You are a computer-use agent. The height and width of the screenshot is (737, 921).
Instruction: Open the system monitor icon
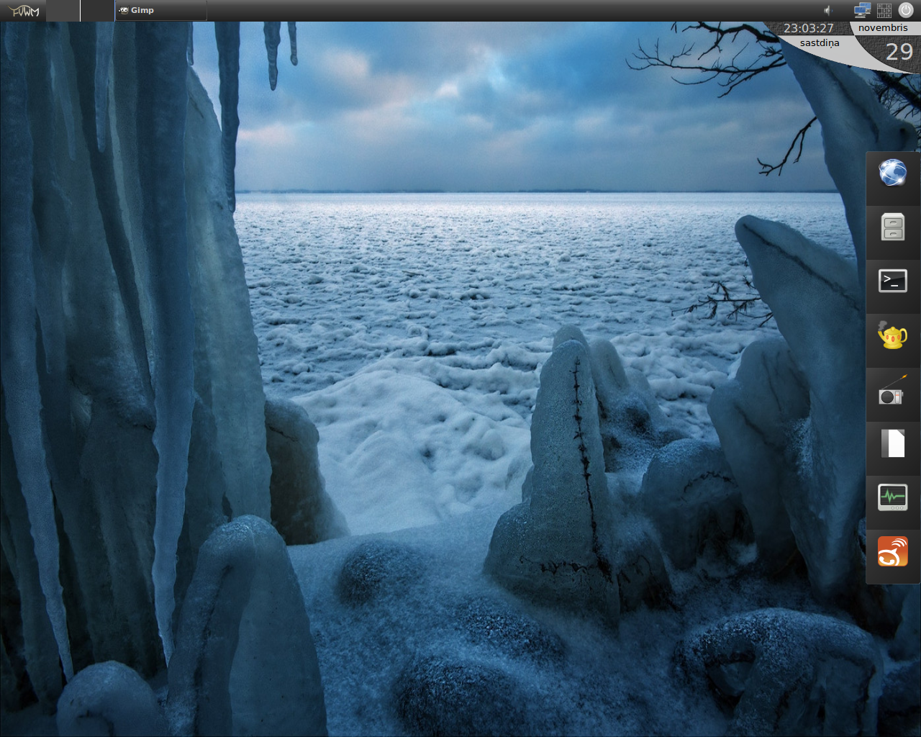click(x=893, y=497)
